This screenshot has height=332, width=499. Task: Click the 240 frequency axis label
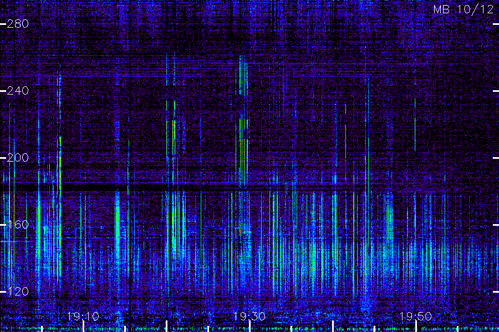click(x=18, y=91)
